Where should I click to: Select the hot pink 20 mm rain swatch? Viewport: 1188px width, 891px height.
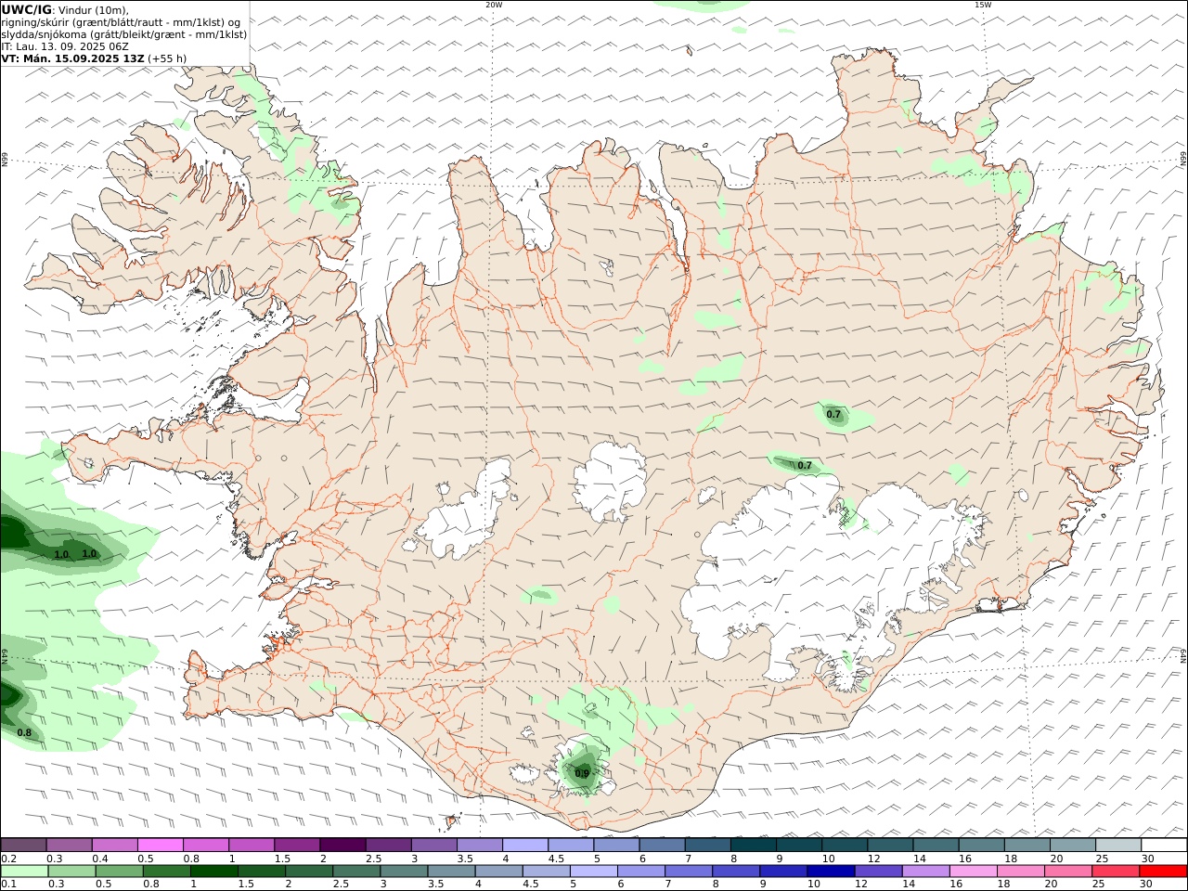1067,871
